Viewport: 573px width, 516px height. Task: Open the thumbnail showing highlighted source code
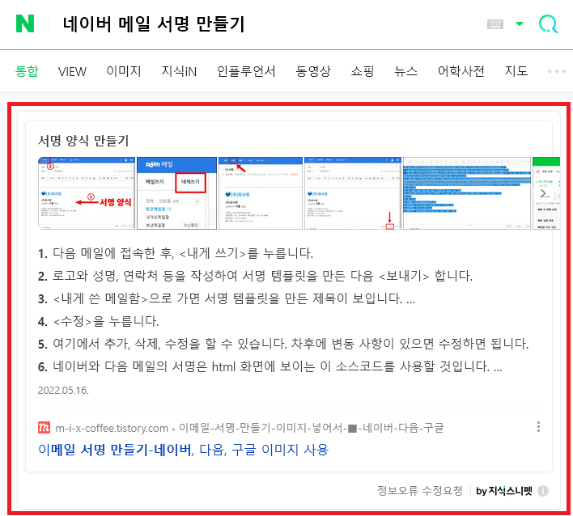(x=467, y=193)
